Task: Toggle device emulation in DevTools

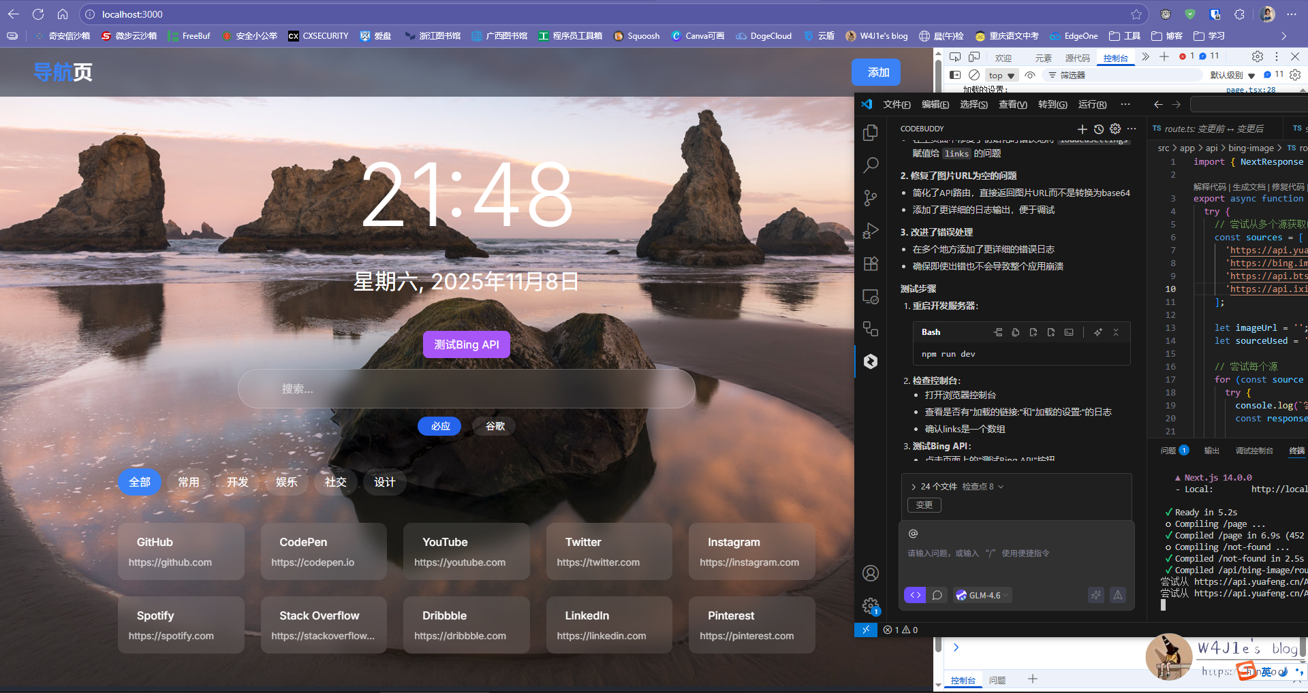Action: tap(974, 57)
